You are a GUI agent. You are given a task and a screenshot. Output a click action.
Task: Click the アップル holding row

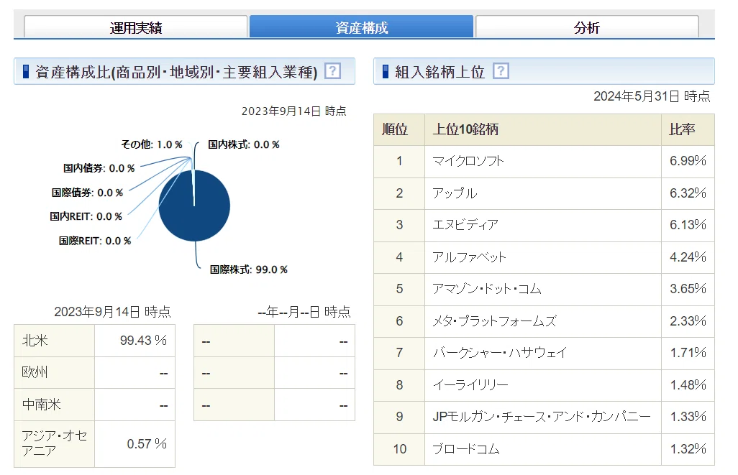(x=544, y=193)
